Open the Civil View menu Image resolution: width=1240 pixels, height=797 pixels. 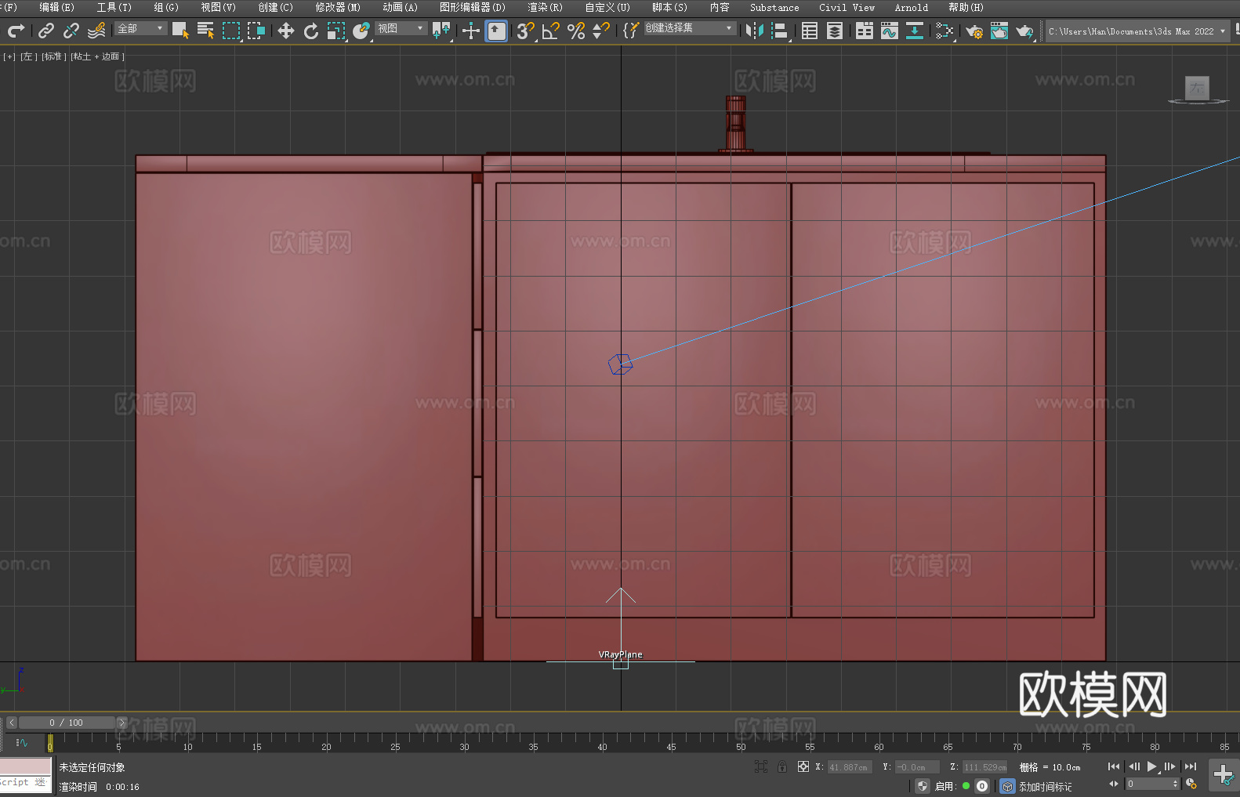tap(847, 7)
